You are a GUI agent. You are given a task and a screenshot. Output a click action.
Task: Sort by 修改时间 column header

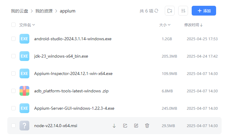(194, 25)
